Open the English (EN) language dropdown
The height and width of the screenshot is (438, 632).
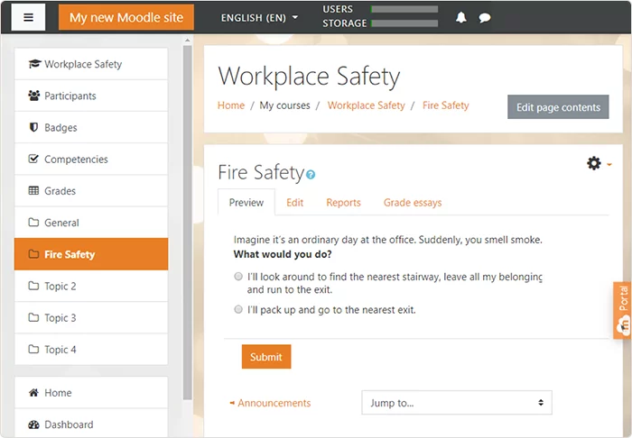tap(259, 17)
